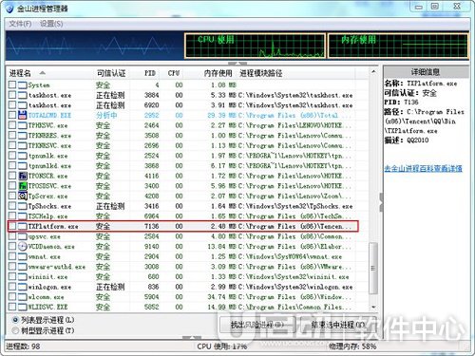
Task: Select the TPKNRRES.exe process name
Action: pyautogui.click(x=49, y=136)
